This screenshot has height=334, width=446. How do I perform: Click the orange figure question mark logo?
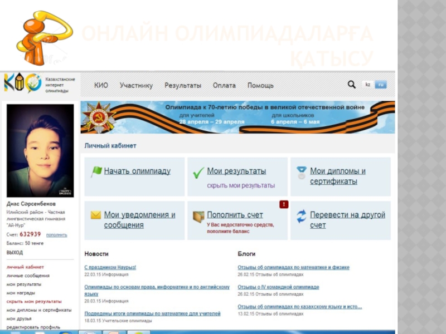tap(45, 37)
